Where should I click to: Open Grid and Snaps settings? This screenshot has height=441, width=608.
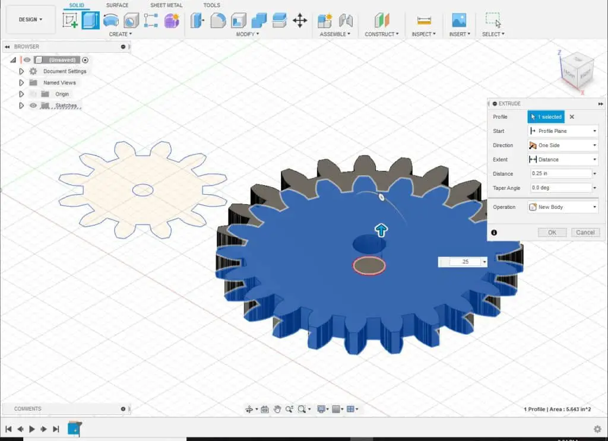(336, 409)
